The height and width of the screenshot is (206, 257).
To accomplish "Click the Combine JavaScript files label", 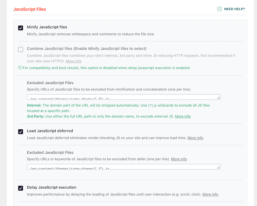I will [x=49, y=49].
